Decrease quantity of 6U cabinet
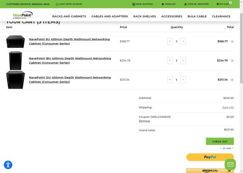The height and width of the screenshot is (173, 243). [170, 41]
